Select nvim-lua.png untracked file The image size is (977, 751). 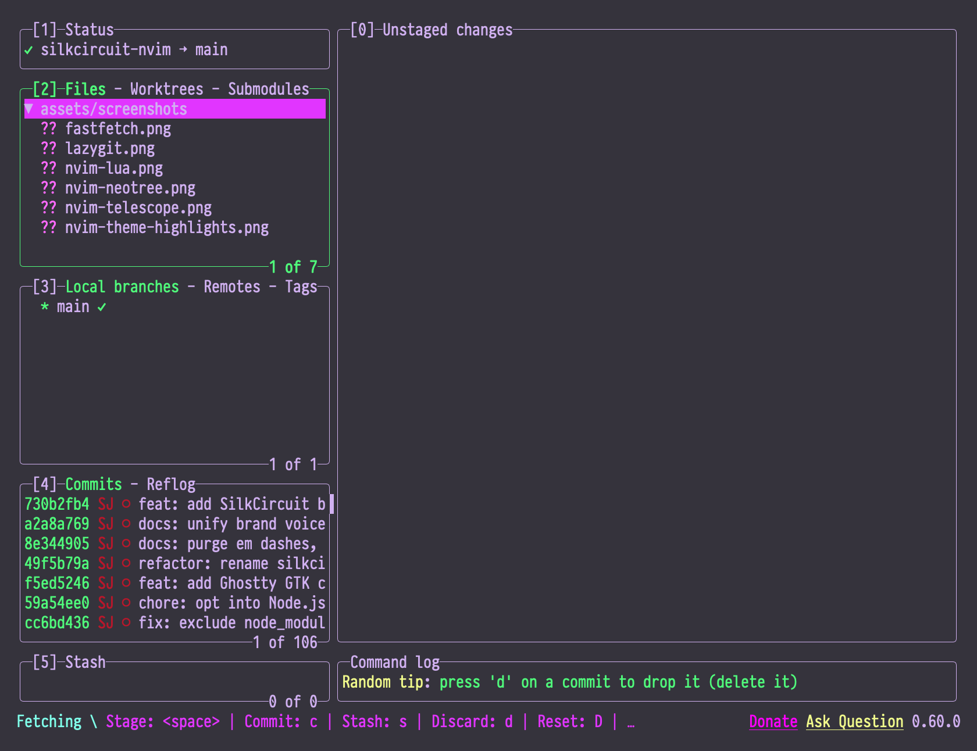175,168
